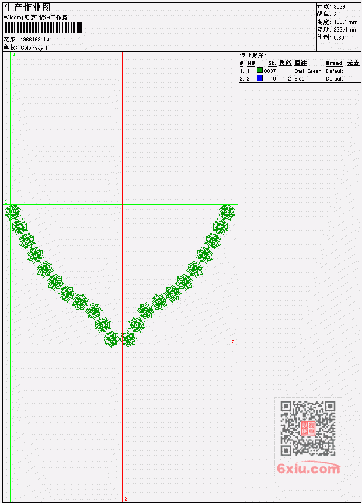Click the 8037 stitch count cell
Screen dimensions: 362x503
point(270,71)
